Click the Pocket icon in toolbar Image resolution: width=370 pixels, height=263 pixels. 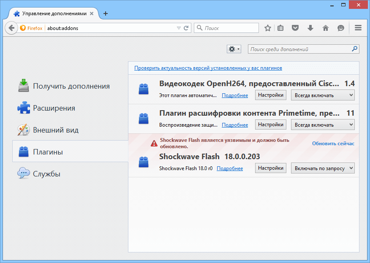[x=296, y=28]
